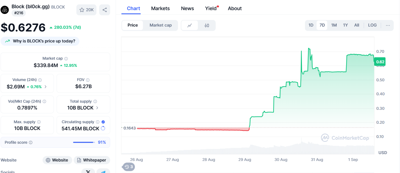Click the share icon button
Screen dimensions: 400x173
pos(105,10)
